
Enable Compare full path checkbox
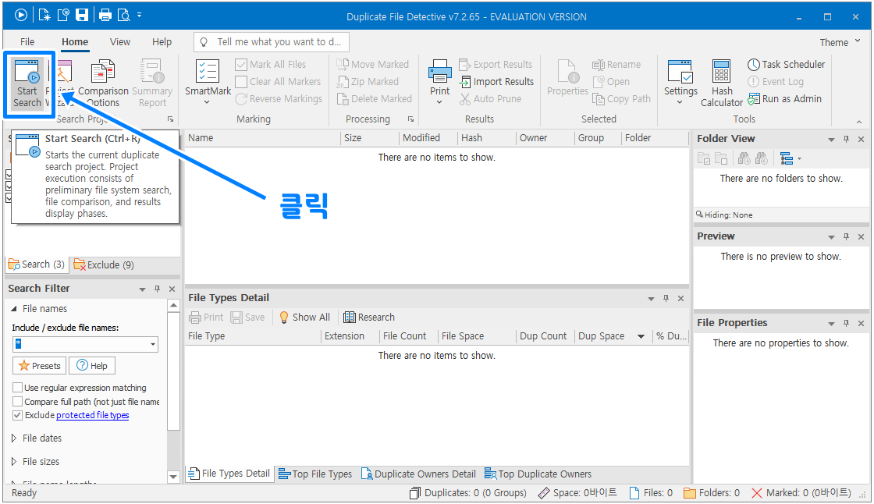coord(18,402)
